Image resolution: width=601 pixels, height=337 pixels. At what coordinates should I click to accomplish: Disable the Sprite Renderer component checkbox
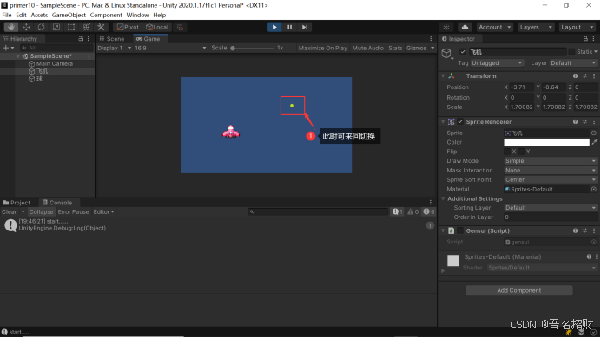click(460, 121)
